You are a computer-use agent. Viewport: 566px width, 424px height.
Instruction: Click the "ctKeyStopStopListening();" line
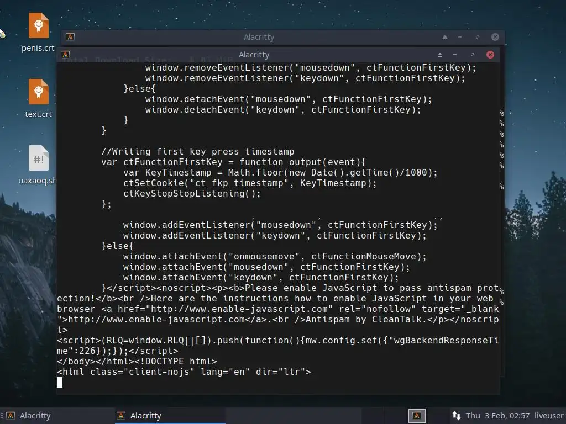(192, 194)
